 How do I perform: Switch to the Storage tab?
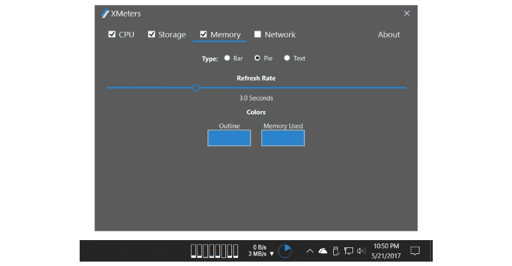point(172,35)
